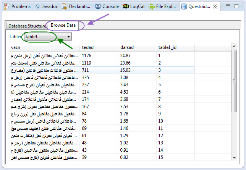Switch to the File Explorer tab
Screen dimensions: 246x170
tap(162, 6)
